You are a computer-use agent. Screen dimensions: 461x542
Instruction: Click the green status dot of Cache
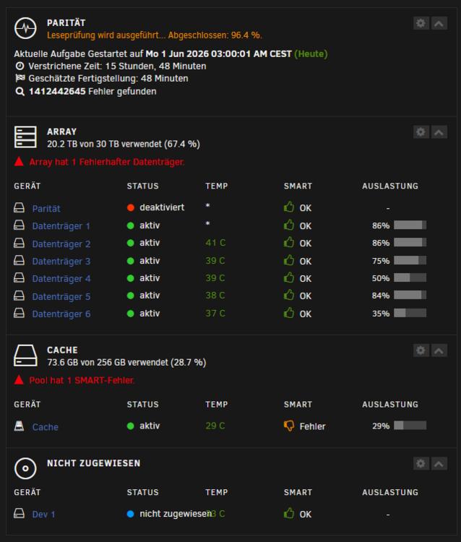pos(131,426)
